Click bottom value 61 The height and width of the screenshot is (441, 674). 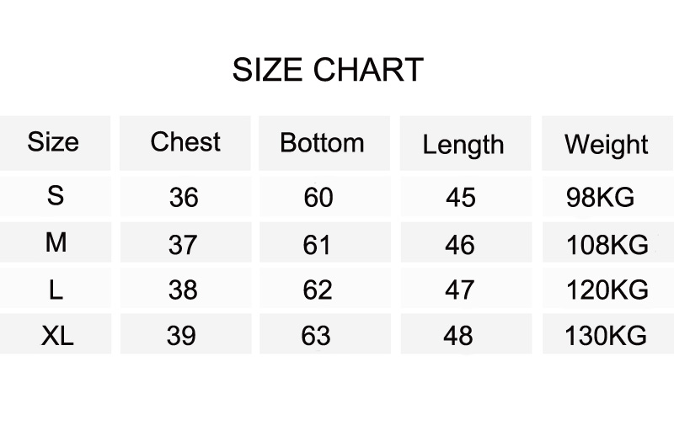pos(317,245)
